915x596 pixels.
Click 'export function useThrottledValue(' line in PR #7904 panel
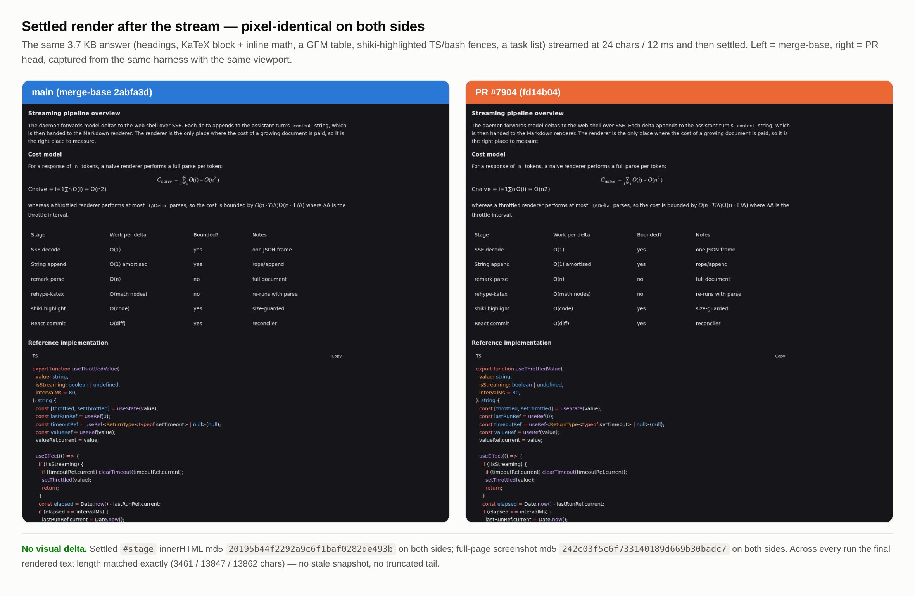pos(519,369)
